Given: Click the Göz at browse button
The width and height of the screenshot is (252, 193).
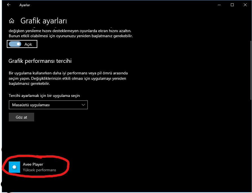Looking at the screenshot, I should point(21,117).
